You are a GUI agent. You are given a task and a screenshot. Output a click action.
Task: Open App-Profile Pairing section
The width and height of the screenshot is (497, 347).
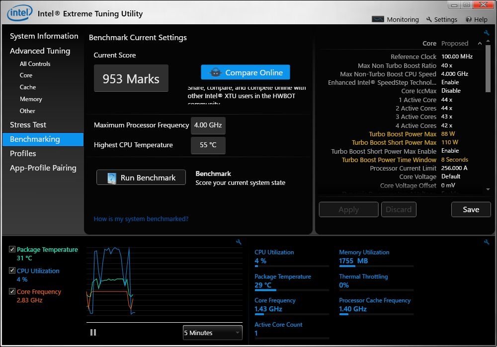43,168
